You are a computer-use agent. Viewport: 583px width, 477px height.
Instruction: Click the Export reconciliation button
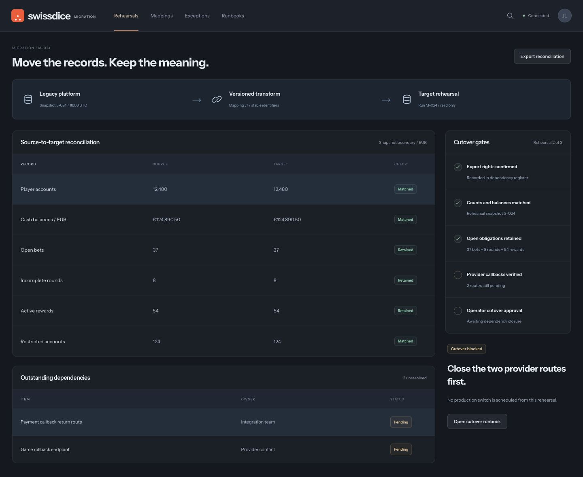(542, 56)
